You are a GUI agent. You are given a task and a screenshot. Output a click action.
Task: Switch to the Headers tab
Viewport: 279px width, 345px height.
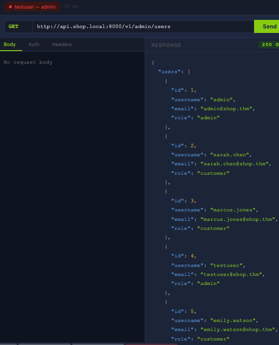[x=61, y=44]
